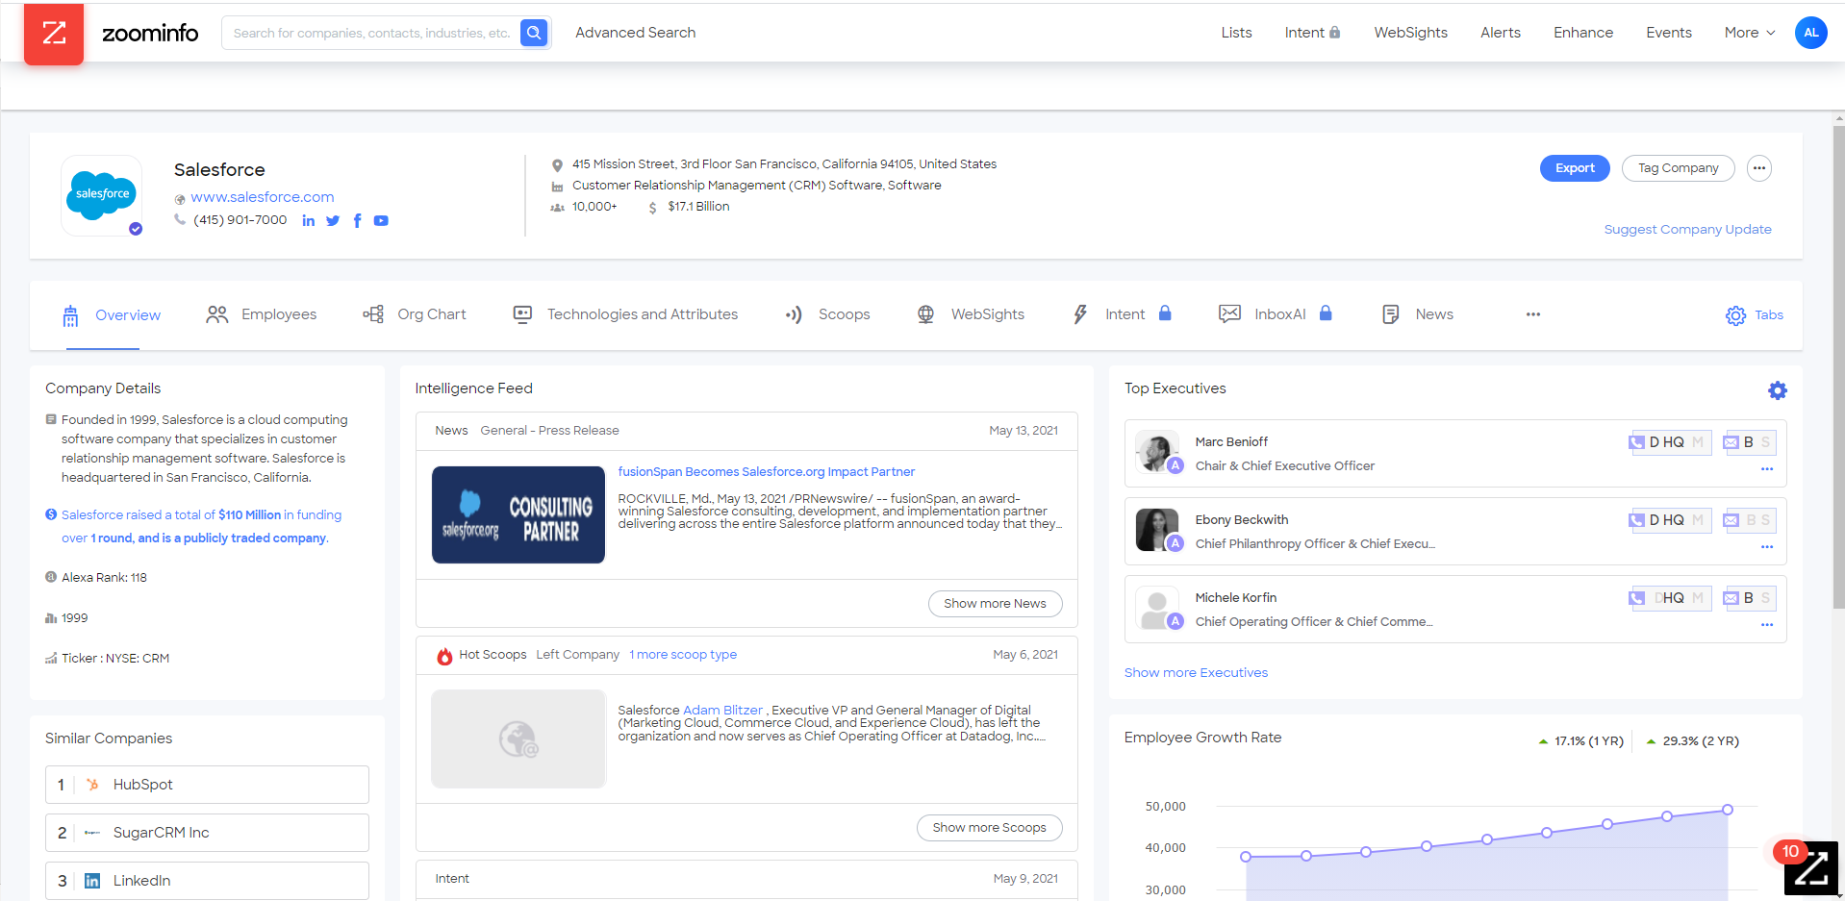1845x901 pixels.
Task: Open the Overview tab
Action: (x=112, y=315)
